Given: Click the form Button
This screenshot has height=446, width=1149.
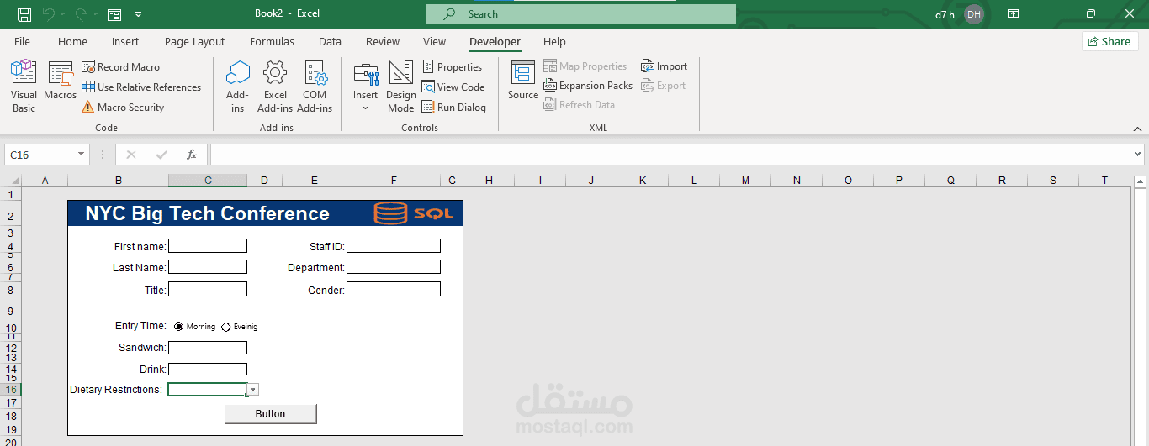Looking at the screenshot, I should pos(271,413).
